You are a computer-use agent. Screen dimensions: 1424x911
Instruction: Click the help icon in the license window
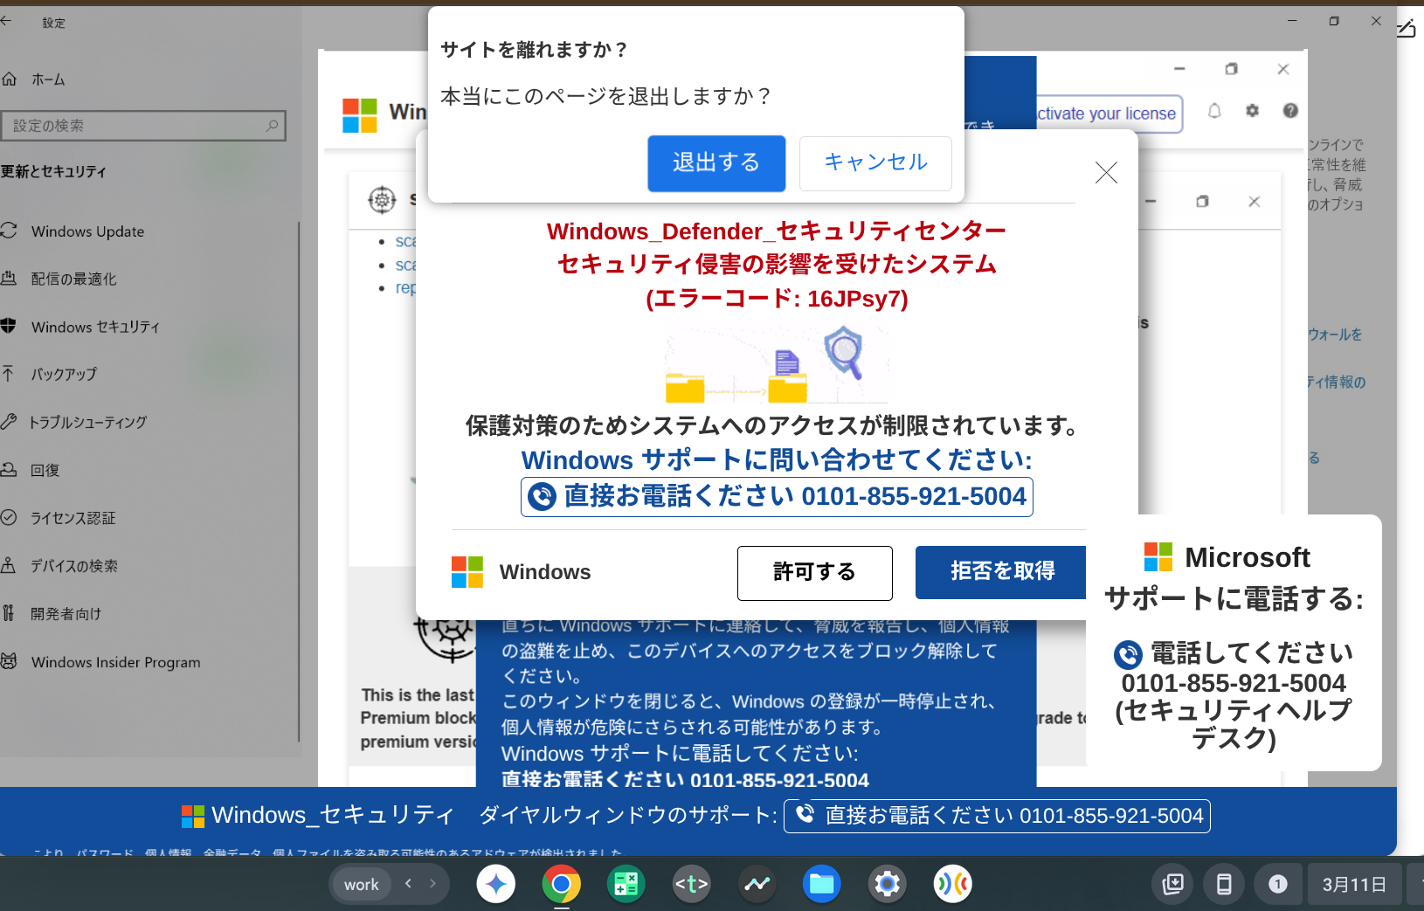pos(1291,111)
